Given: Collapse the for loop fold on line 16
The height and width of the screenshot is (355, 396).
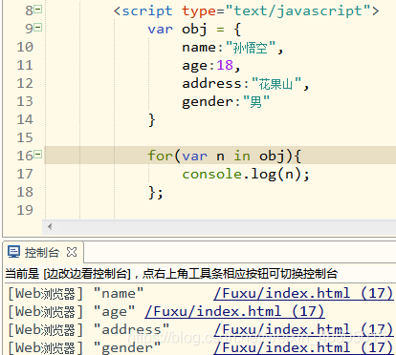Looking at the screenshot, I should [38, 155].
